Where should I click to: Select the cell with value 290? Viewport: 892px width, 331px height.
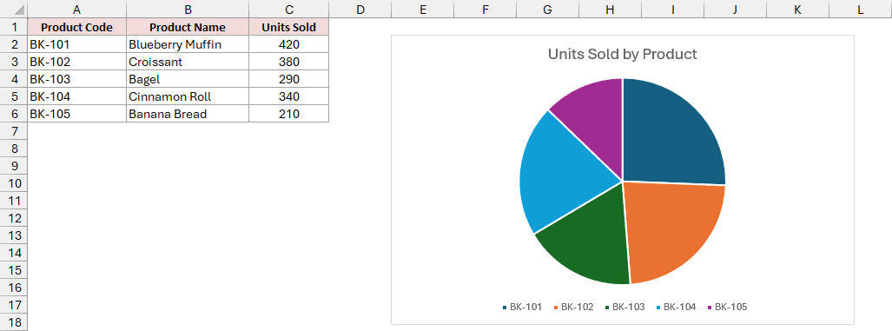click(289, 79)
